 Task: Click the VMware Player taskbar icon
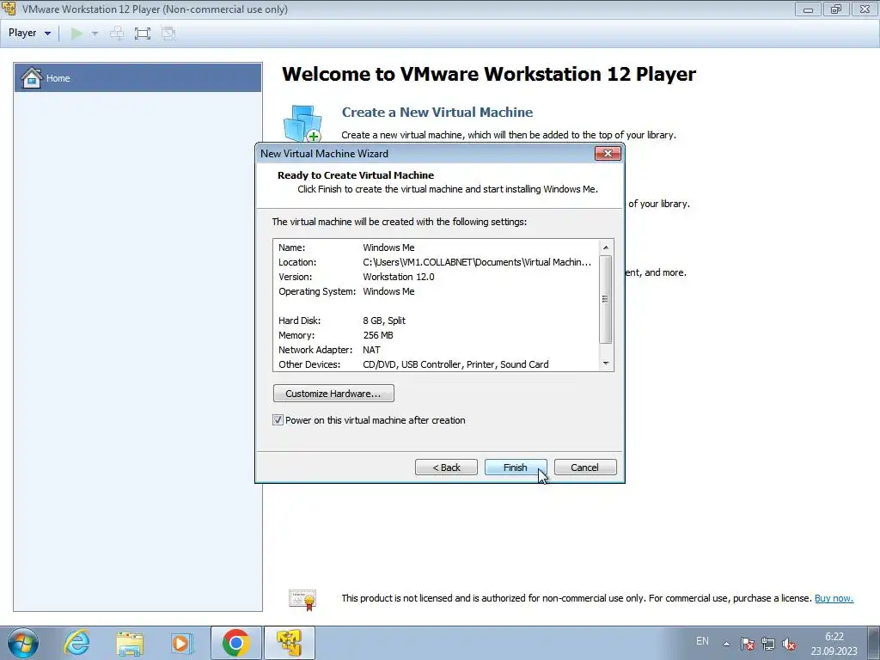point(289,643)
